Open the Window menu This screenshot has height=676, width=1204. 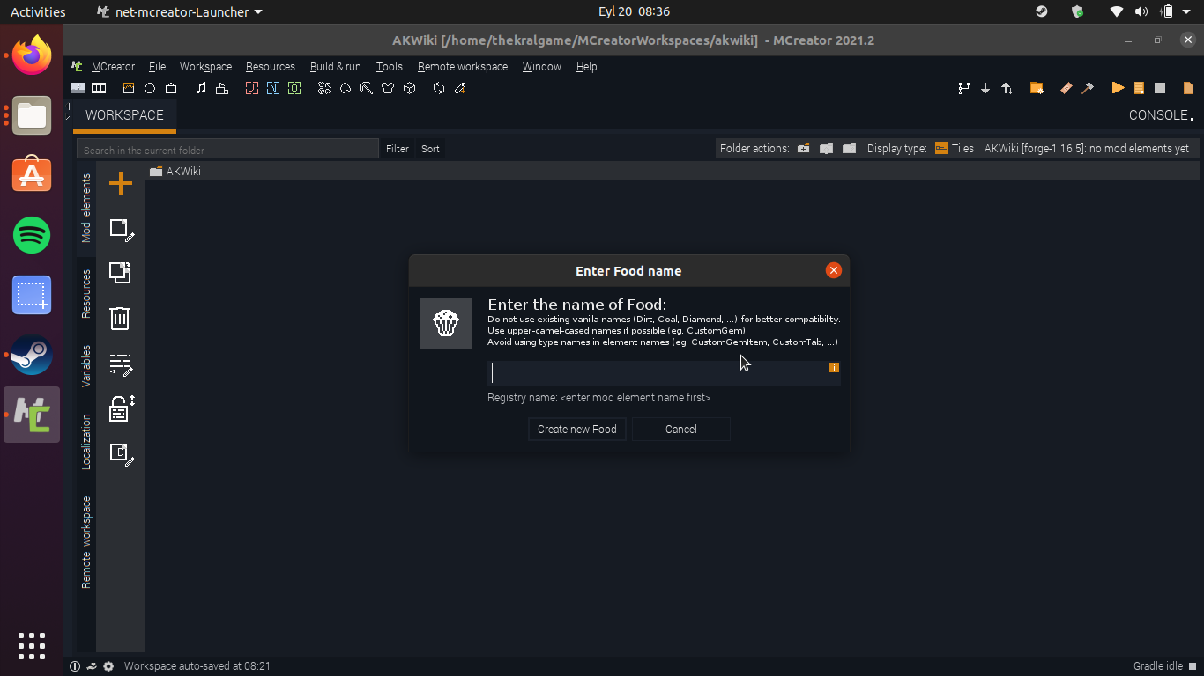[541, 67]
